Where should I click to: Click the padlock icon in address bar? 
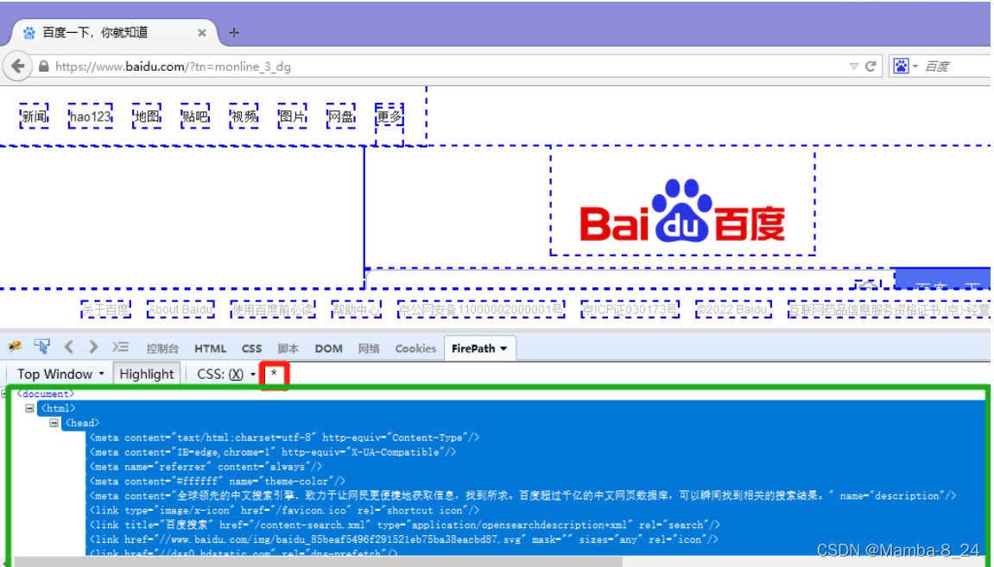click(44, 66)
